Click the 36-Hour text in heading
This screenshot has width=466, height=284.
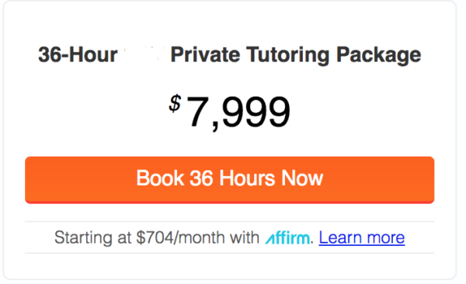[78, 55]
